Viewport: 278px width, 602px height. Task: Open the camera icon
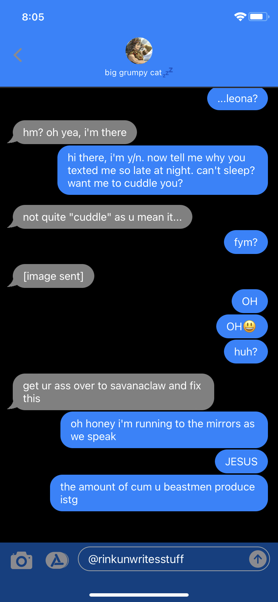pos(21,560)
